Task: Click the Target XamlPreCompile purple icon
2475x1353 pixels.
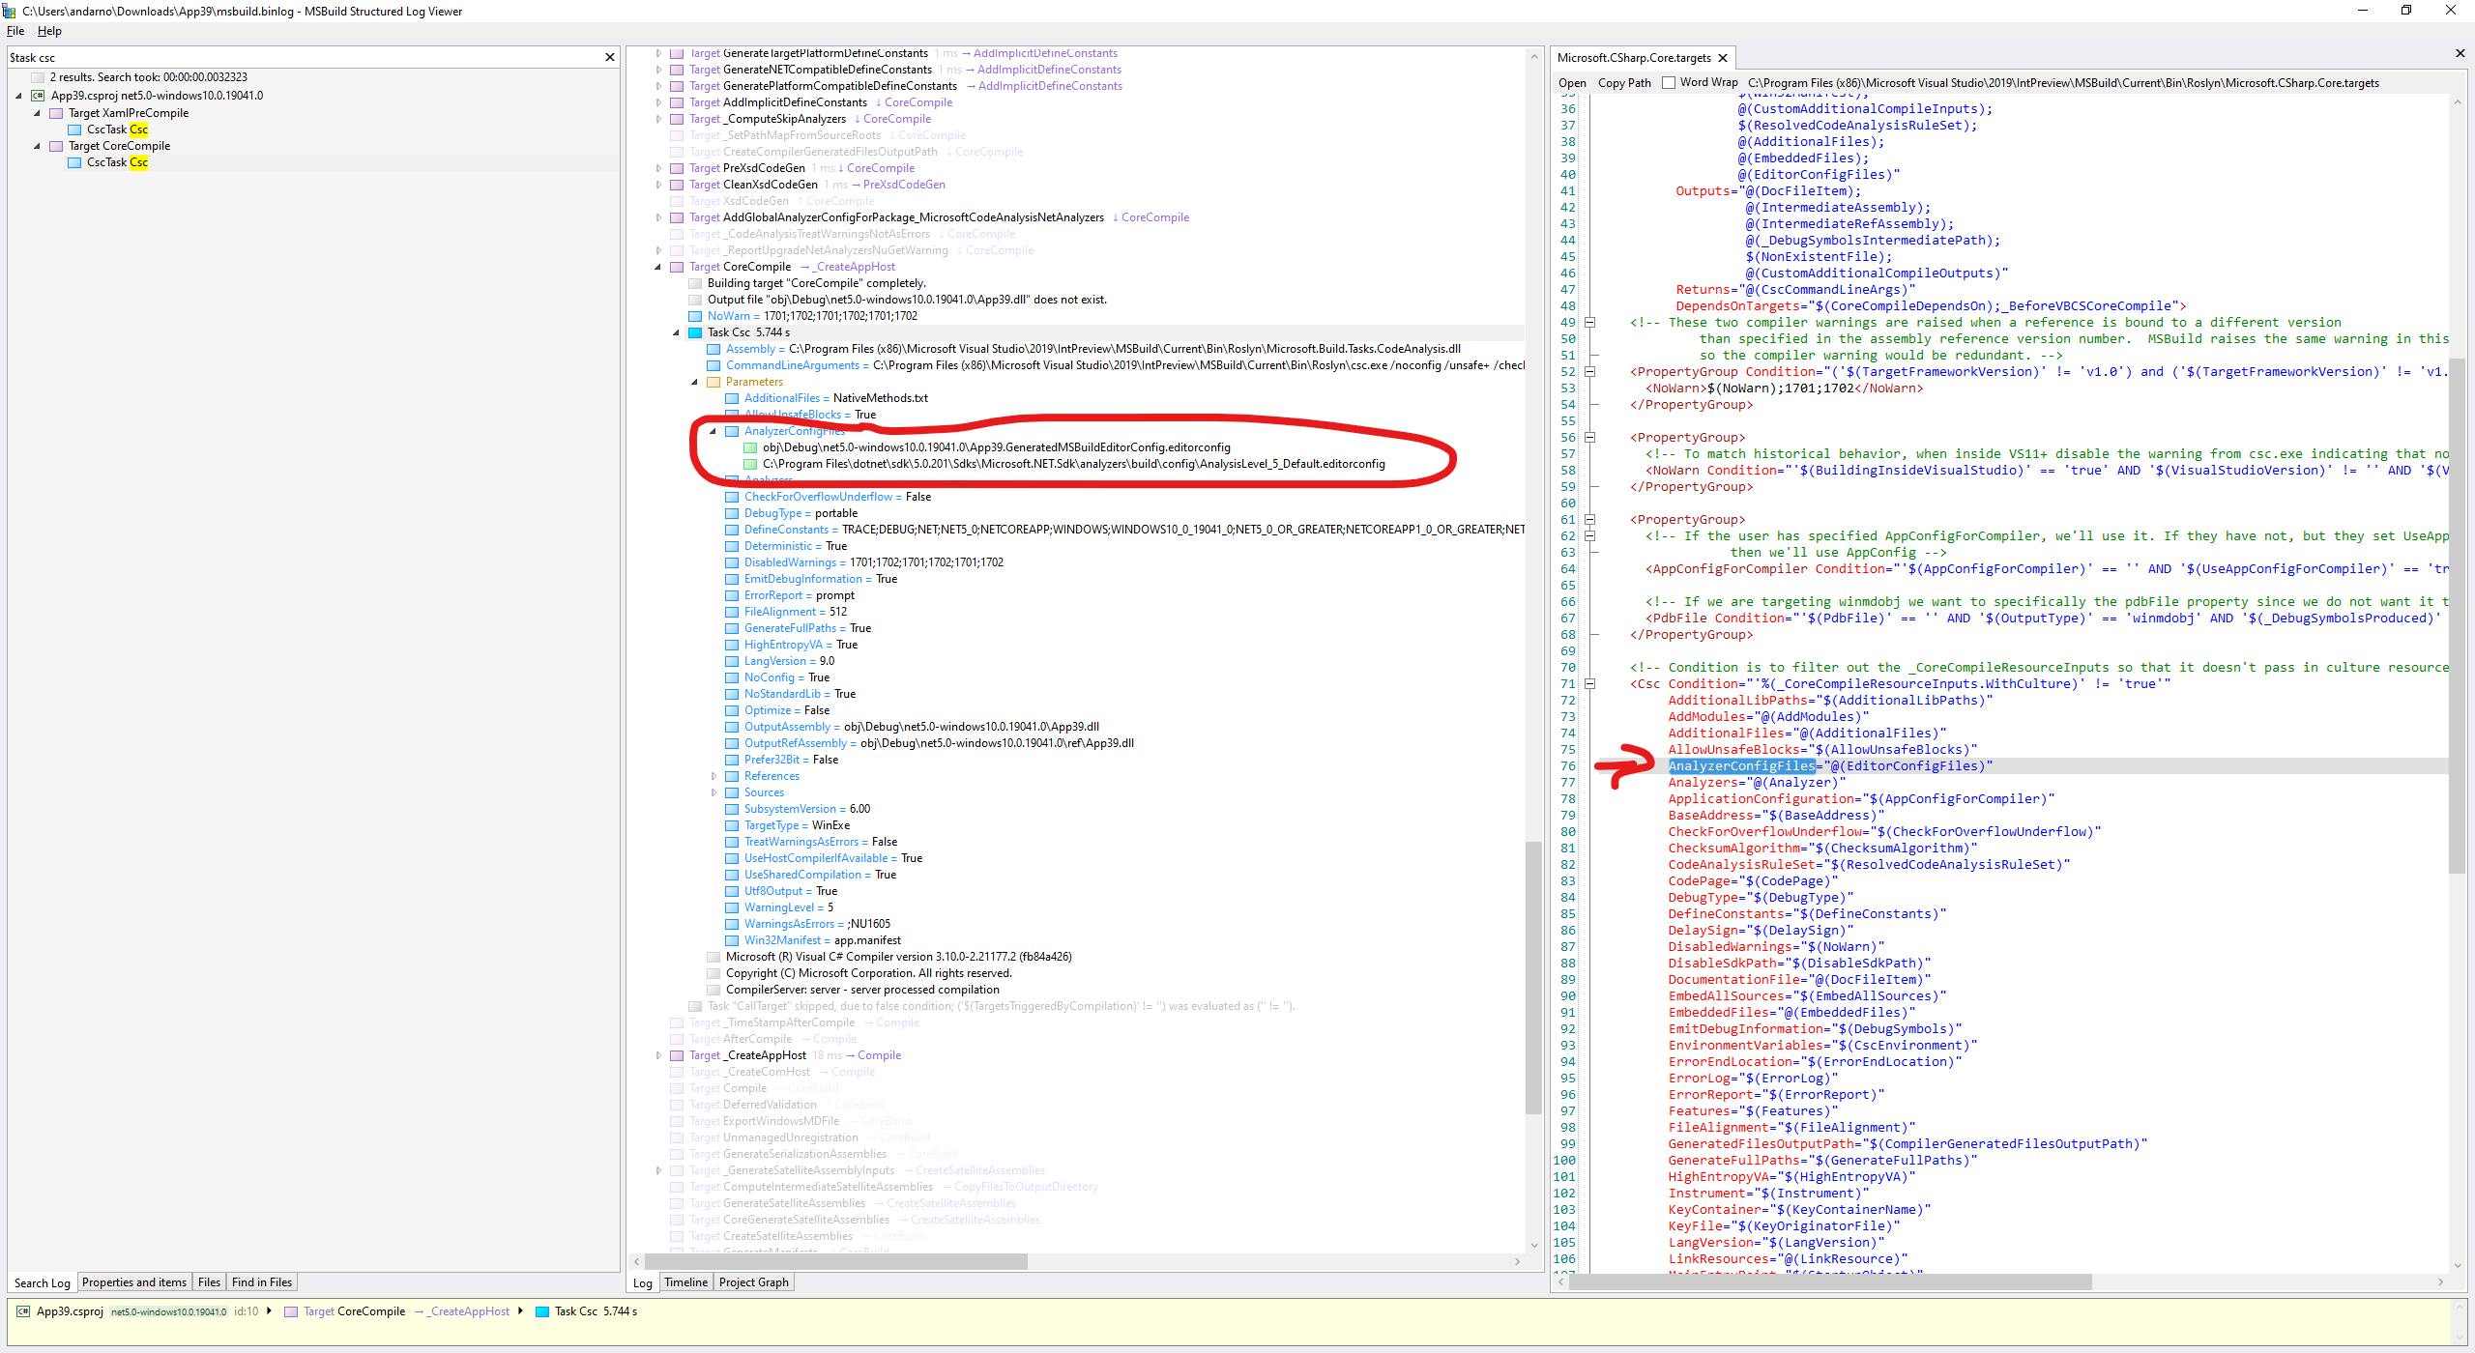Action: tap(56, 113)
